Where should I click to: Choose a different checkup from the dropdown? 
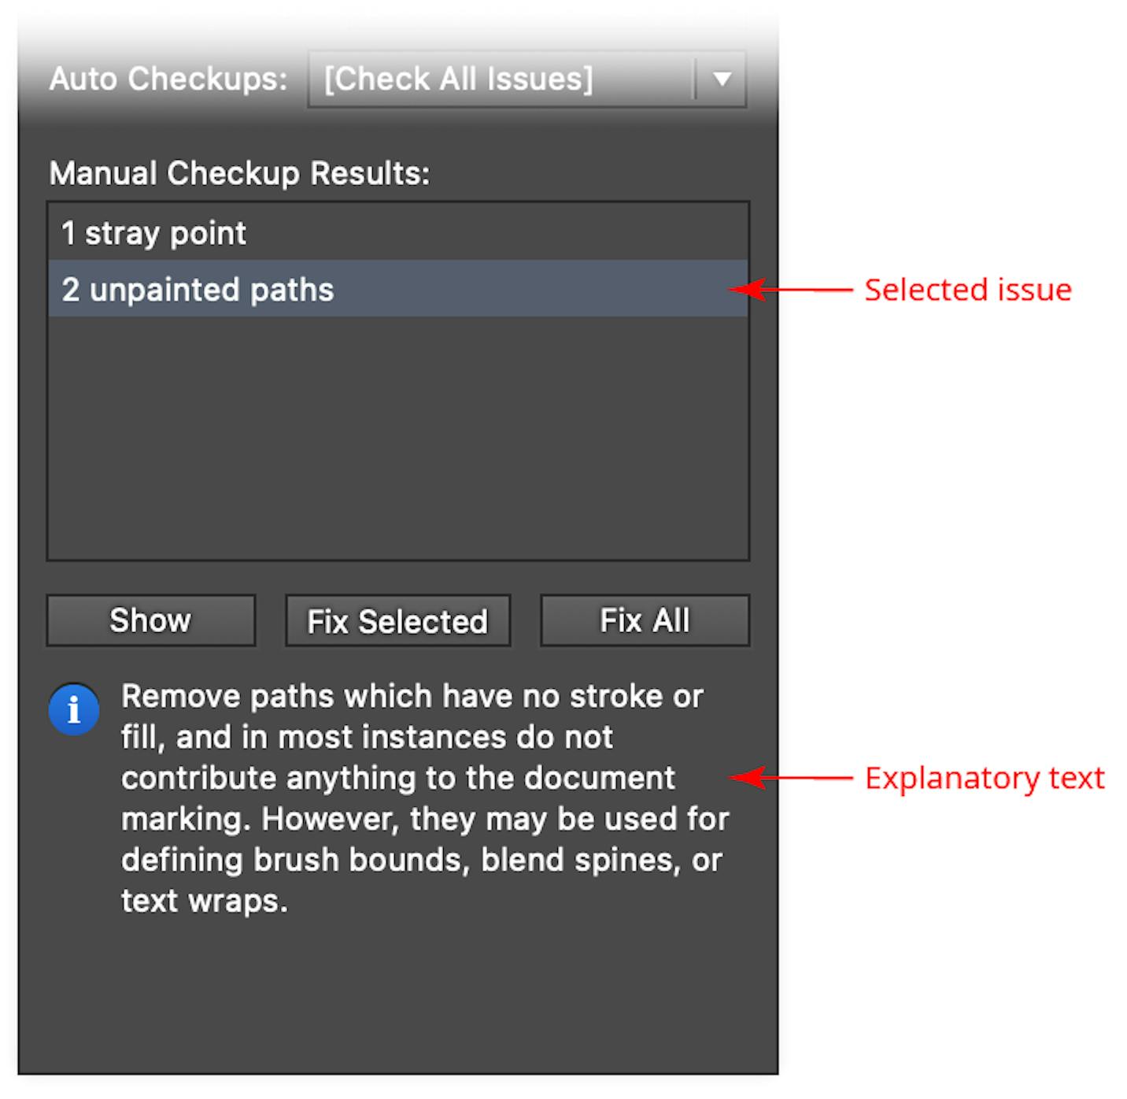(721, 79)
